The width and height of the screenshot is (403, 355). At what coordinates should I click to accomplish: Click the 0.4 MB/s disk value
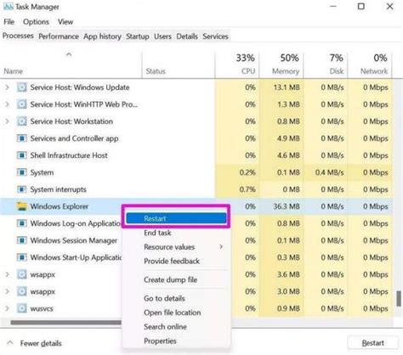(x=329, y=172)
